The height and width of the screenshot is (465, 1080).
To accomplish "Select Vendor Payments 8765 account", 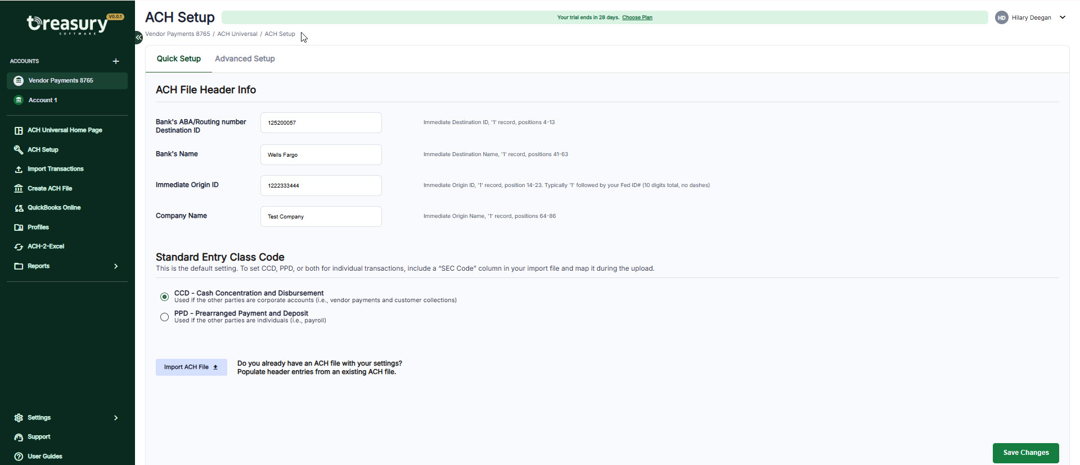I will click(x=67, y=80).
